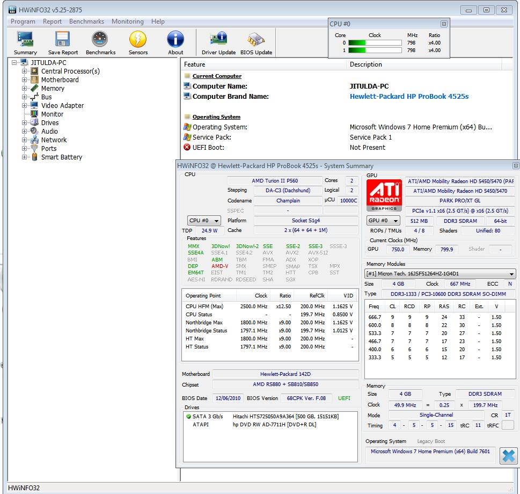The height and width of the screenshot is (494, 520).
Task: Select the Ports tree icon
Action: click(x=34, y=148)
